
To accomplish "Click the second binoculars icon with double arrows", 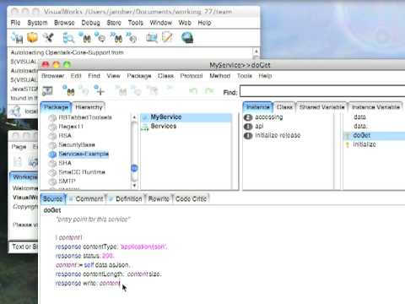I will (116, 37).
